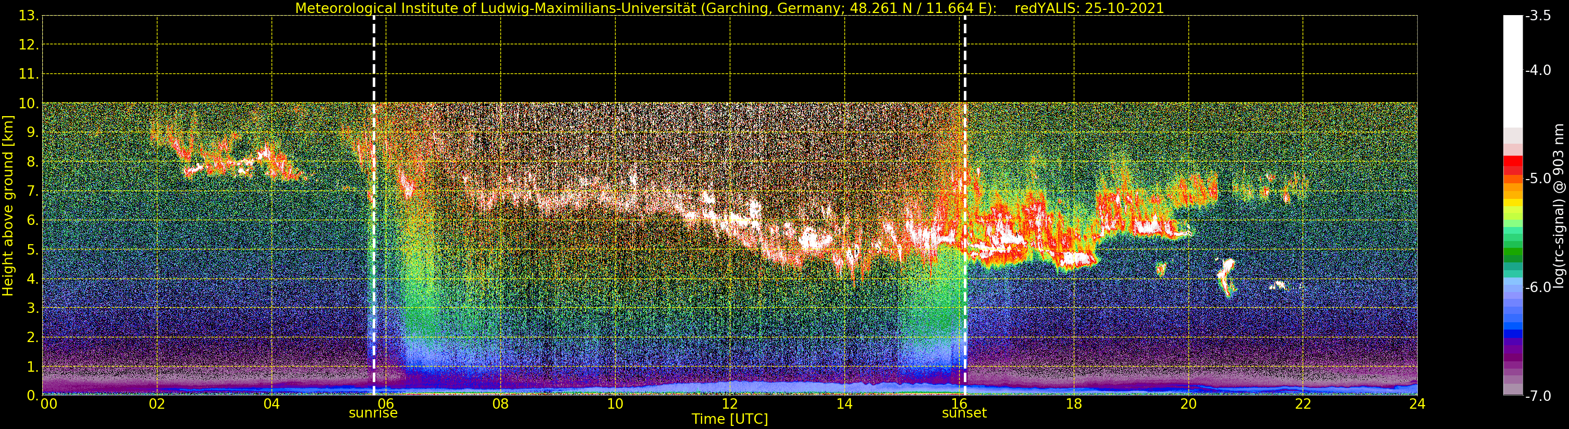This screenshot has width=1569, height=429.
Task: Click the '14' tick on the time axis
Action: click(844, 404)
